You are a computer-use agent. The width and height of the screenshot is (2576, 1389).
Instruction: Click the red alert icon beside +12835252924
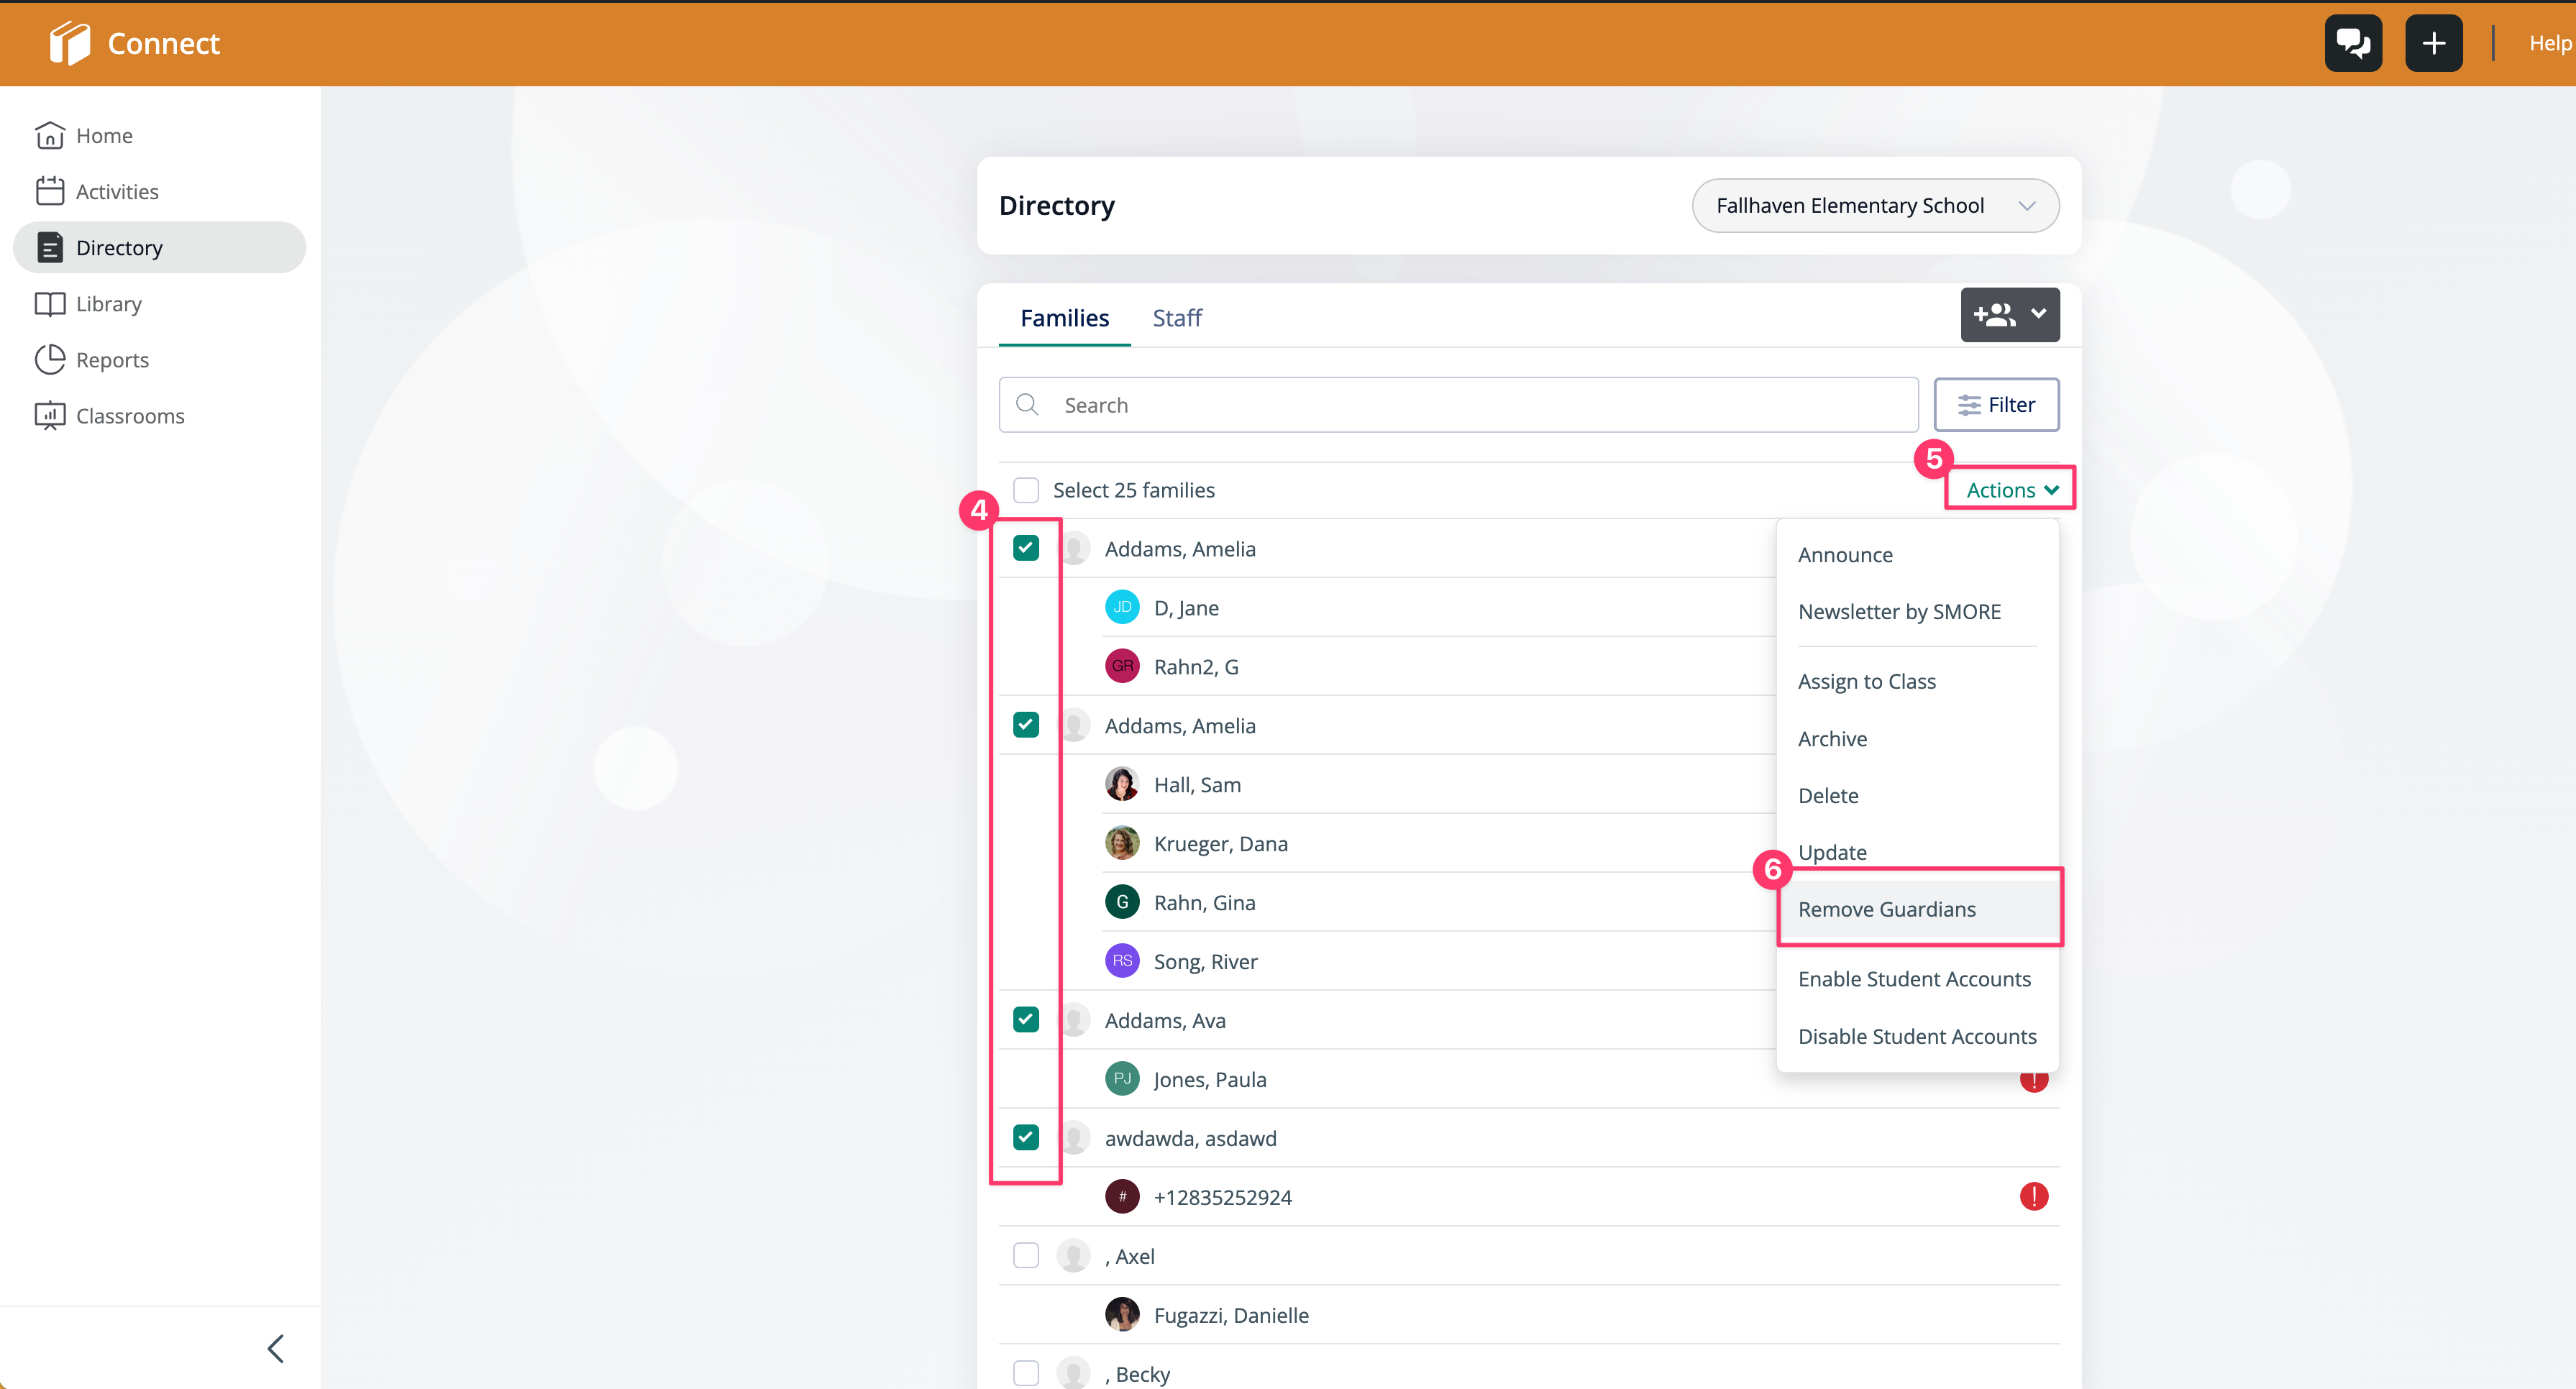(2033, 1196)
